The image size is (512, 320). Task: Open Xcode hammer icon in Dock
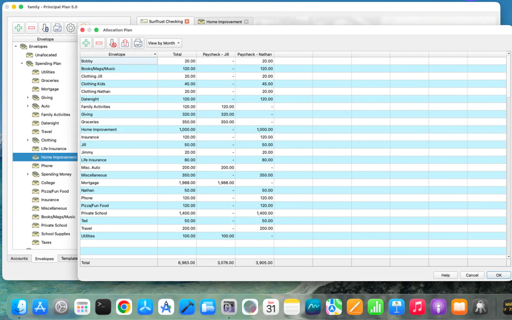(187, 307)
